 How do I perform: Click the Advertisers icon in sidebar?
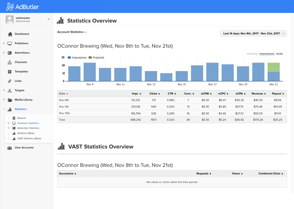point(10,53)
